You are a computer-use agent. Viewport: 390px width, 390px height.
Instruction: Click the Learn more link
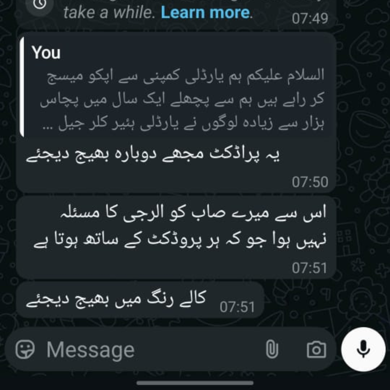(205, 12)
